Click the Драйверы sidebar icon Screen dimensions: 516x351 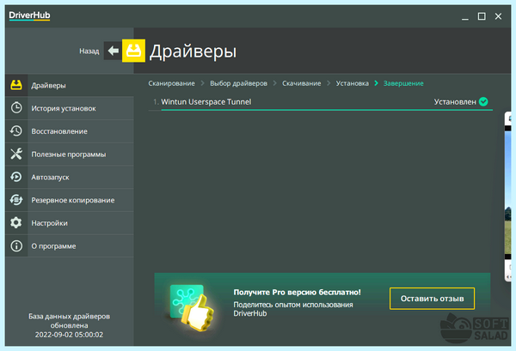(16, 85)
